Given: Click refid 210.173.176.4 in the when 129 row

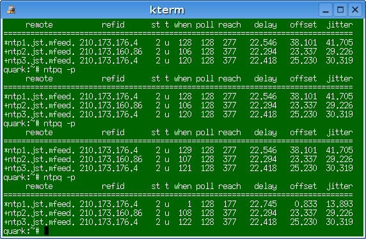Looking at the screenshot, I should pos(109,150).
